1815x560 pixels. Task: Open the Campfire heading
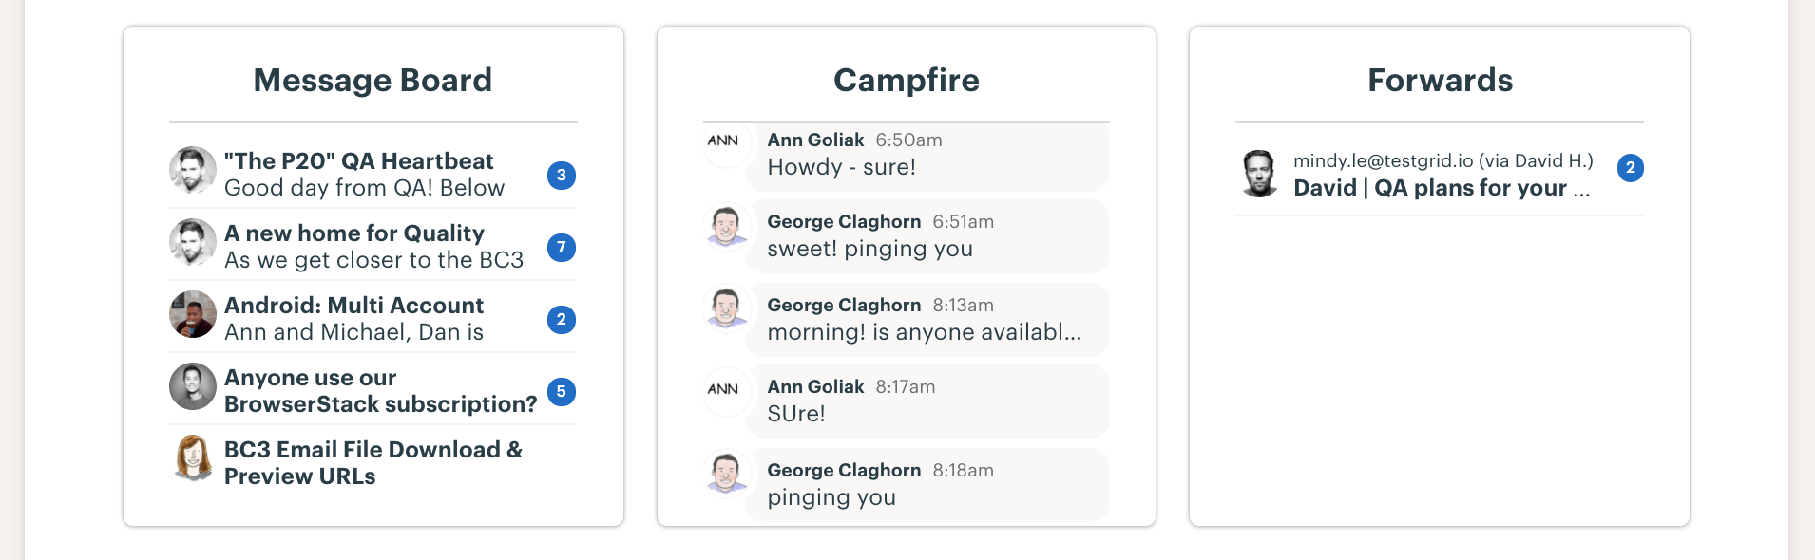pyautogui.click(x=907, y=81)
